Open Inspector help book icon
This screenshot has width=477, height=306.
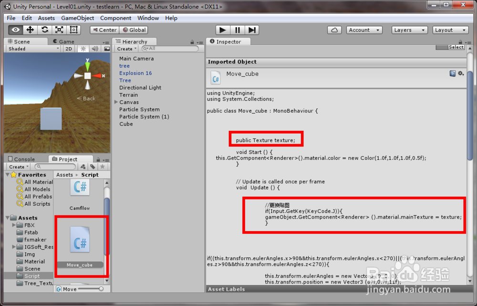pyautogui.click(x=453, y=74)
